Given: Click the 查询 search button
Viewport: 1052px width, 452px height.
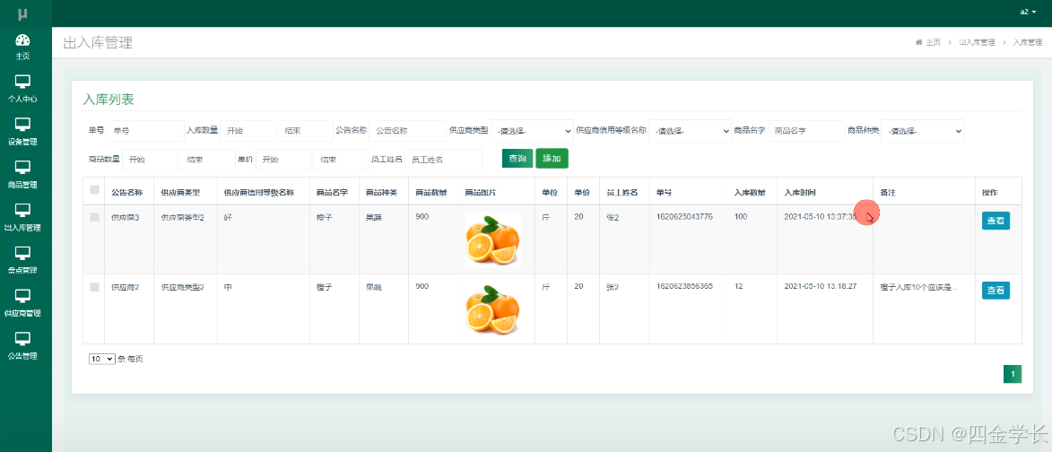Looking at the screenshot, I should coord(517,158).
